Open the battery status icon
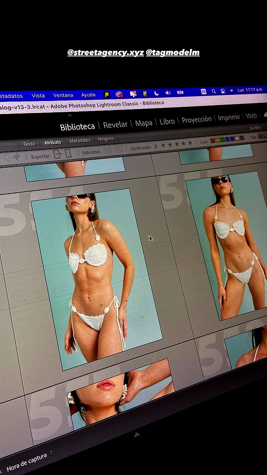The image size is (267, 475). (x=180, y=92)
